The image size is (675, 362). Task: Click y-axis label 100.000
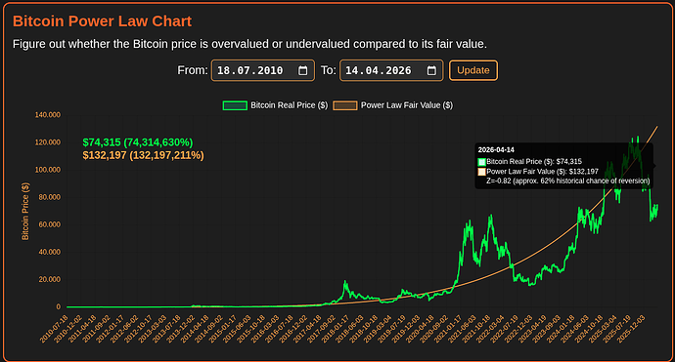(48, 170)
